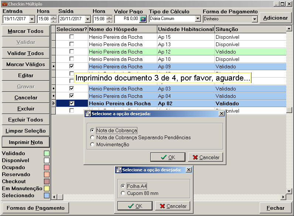Image resolution: width=294 pixels, height=216 pixels.
Task: Uncheck the checkbox for row Ap 04
Action: click(71, 96)
